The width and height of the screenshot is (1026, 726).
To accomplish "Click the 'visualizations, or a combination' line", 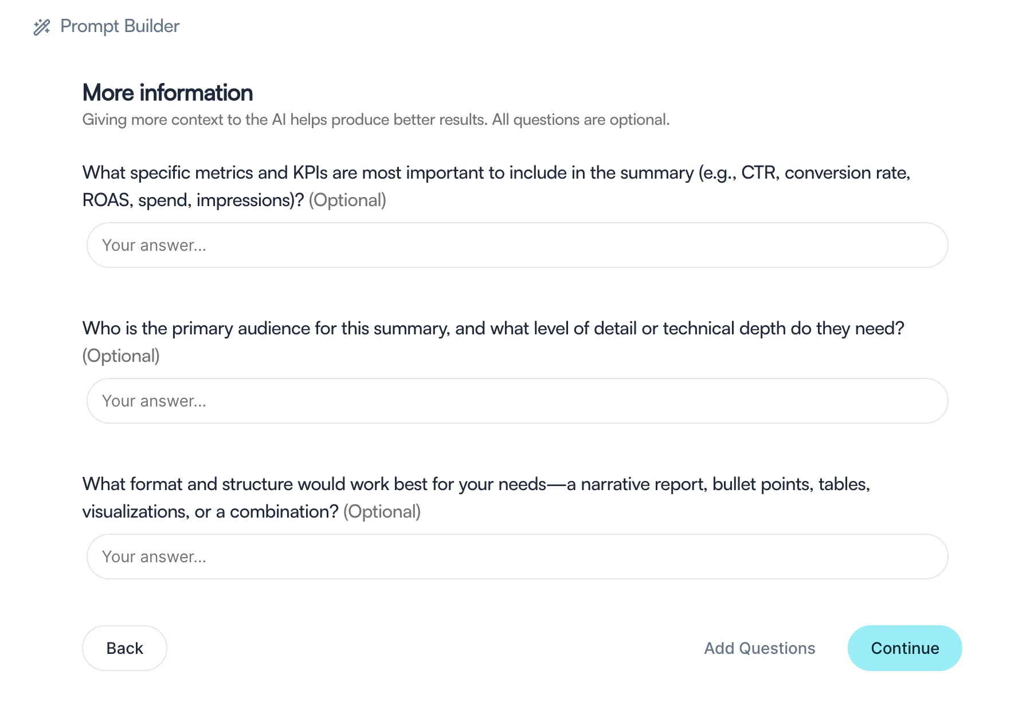I will click(x=210, y=511).
